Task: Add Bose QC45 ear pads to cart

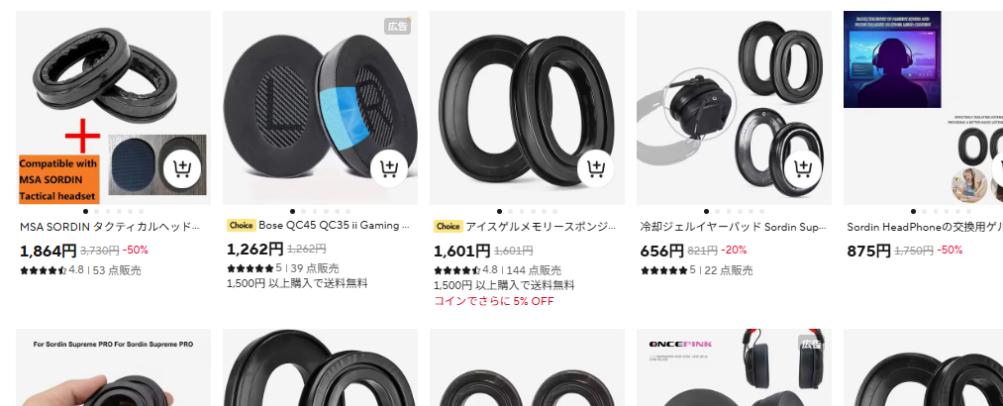Action: tap(389, 168)
